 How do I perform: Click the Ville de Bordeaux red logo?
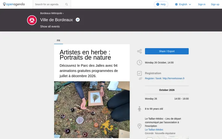32,20
